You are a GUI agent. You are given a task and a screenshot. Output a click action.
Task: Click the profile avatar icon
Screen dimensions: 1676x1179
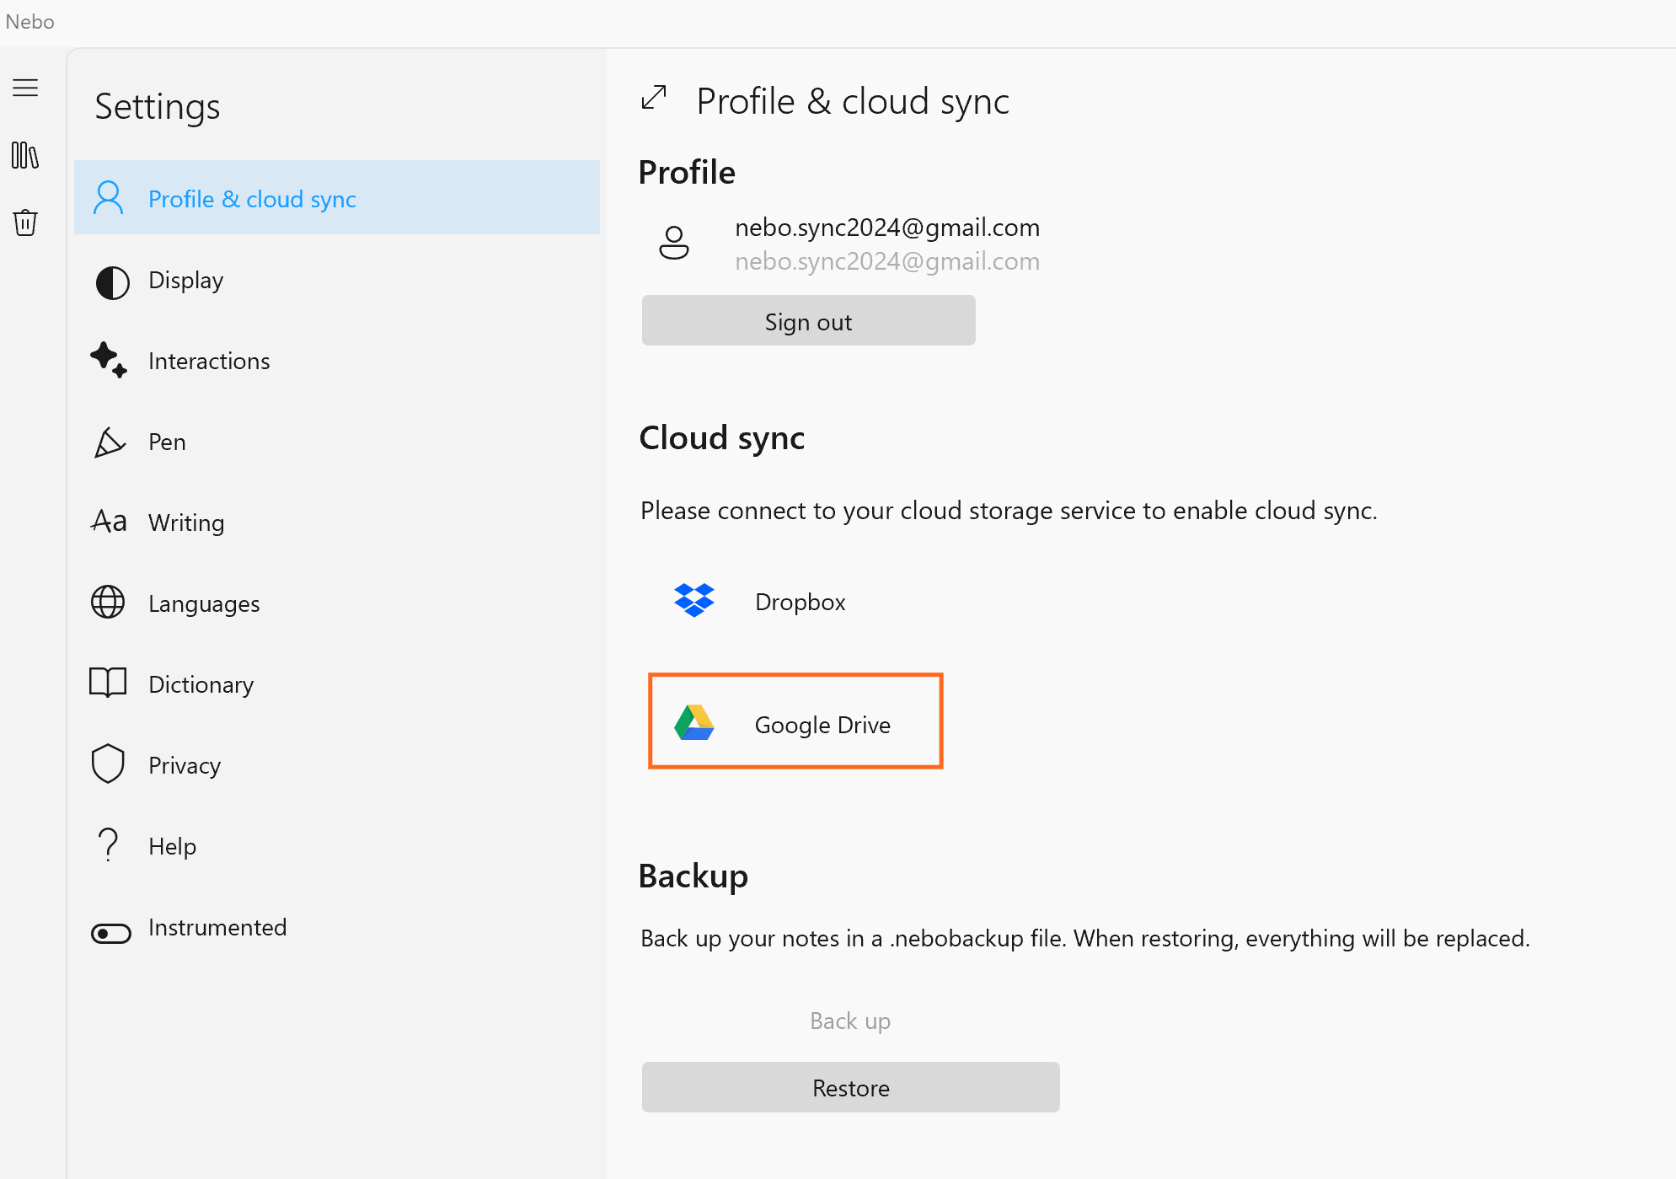click(x=673, y=244)
